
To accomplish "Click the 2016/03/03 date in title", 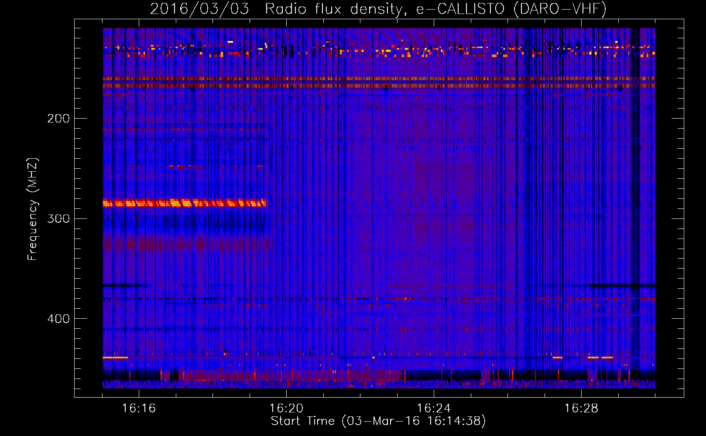I will pyautogui.click(x=199, y=9).
